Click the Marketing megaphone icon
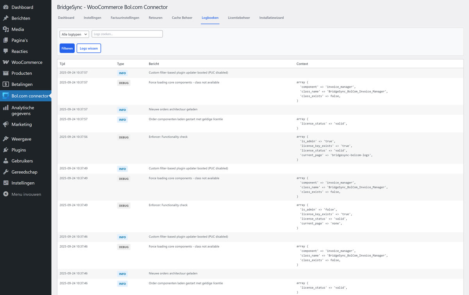Screen dimensions: 469x295 [5, 124]
